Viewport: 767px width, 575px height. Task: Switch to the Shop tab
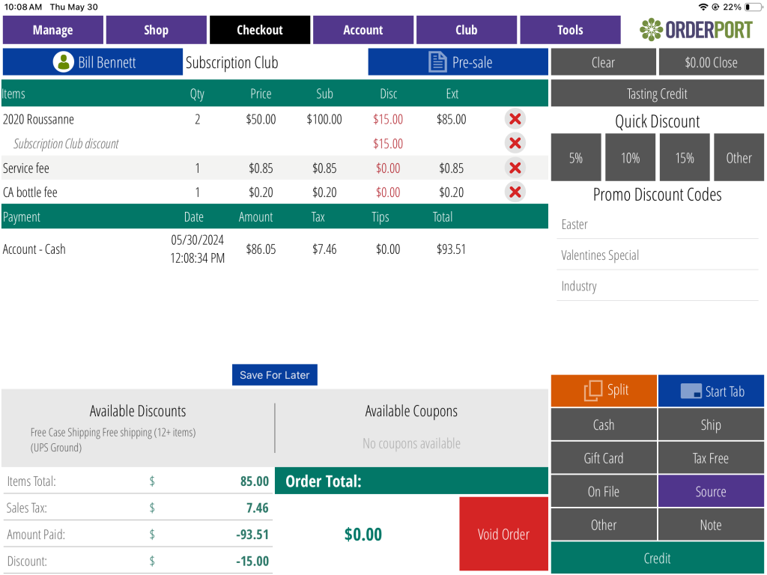click(156, 30)
